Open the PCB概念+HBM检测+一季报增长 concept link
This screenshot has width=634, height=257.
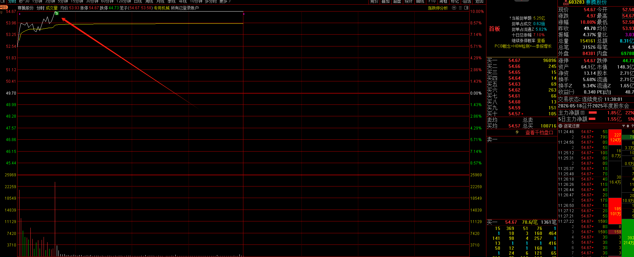pos(523,46)
